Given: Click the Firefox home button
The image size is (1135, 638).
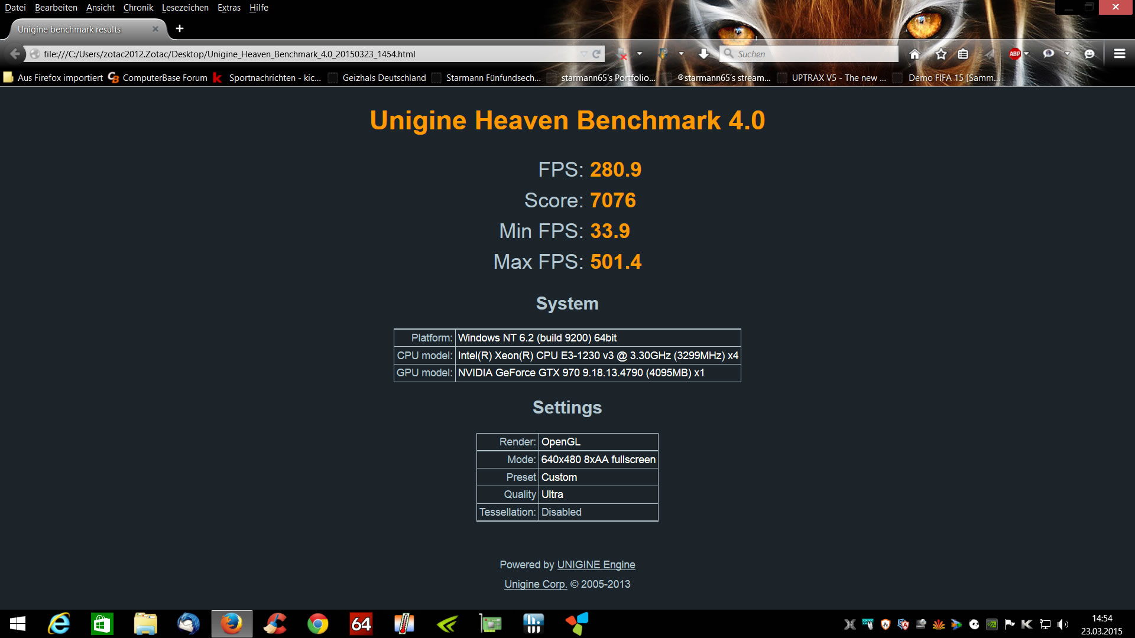Looking at the screenshot, I should tap(915, 54).
